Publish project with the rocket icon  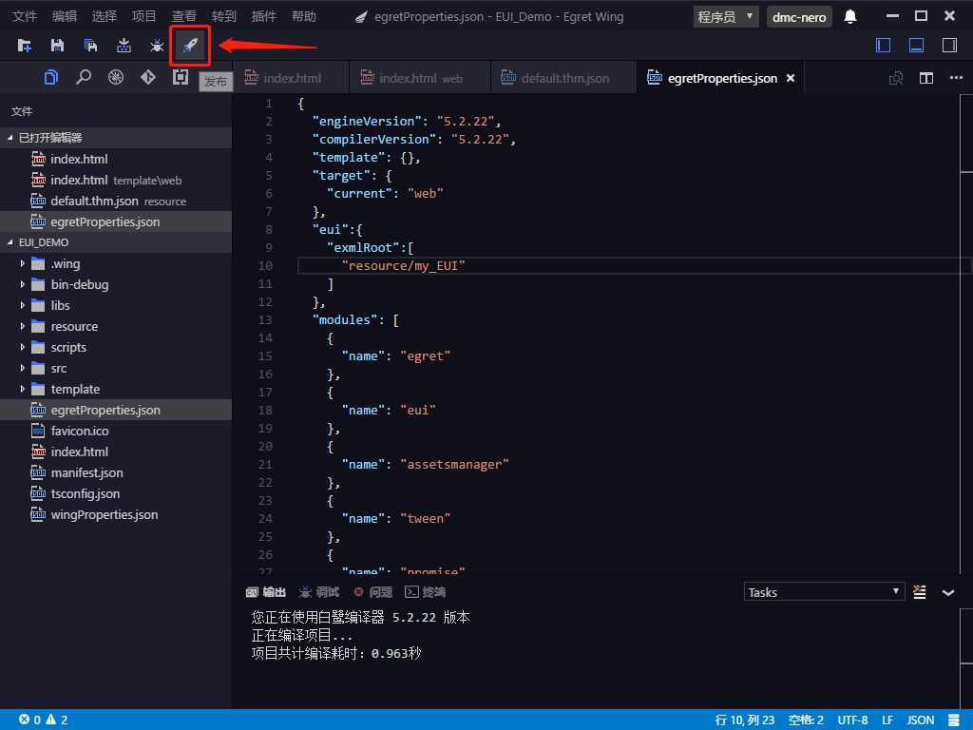point(190,46)
